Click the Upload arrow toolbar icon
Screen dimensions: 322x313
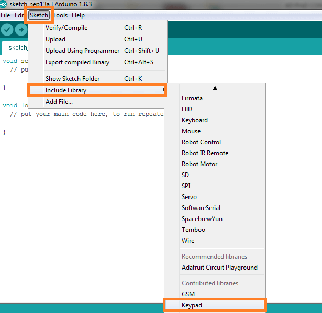[21, 30]
